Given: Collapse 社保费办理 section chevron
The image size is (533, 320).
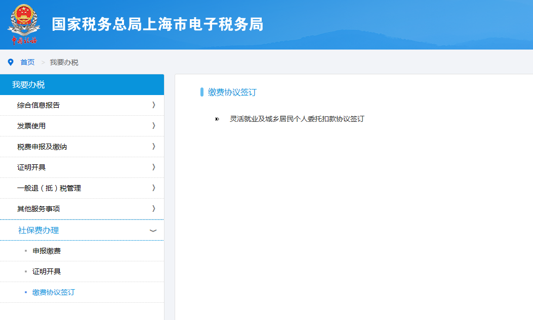Looking at the screenshot, I should [153, 231].
